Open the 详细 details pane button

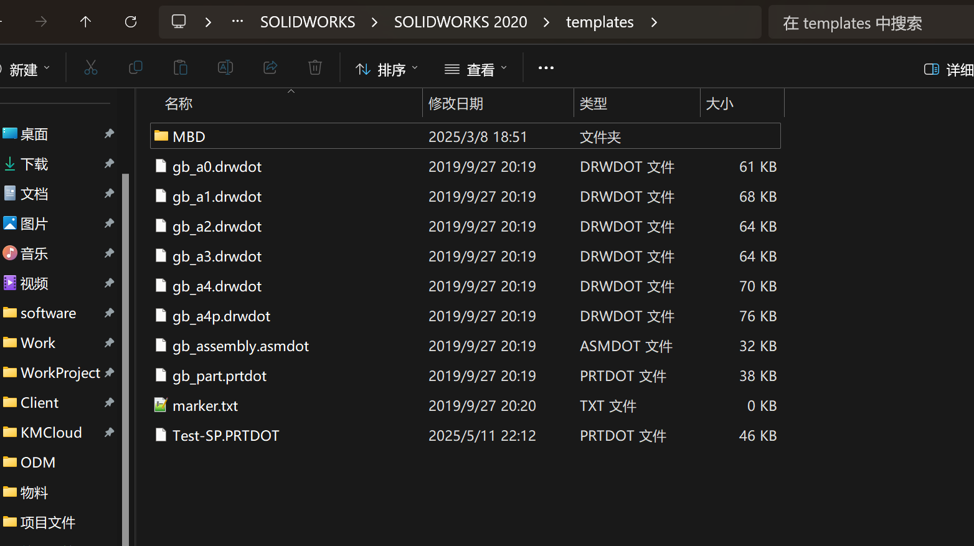coord(948,69)
